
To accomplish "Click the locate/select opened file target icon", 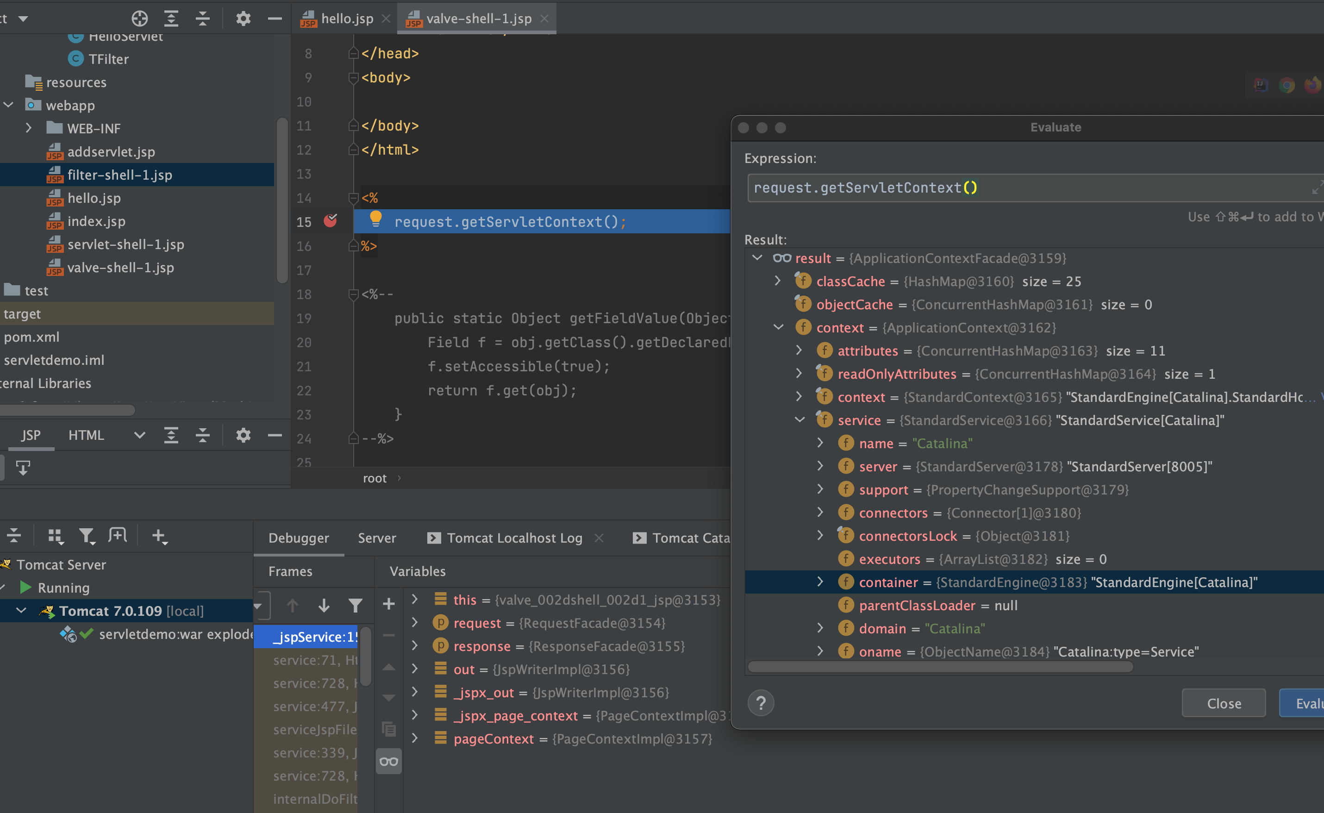I will click(x=140, y=19).
